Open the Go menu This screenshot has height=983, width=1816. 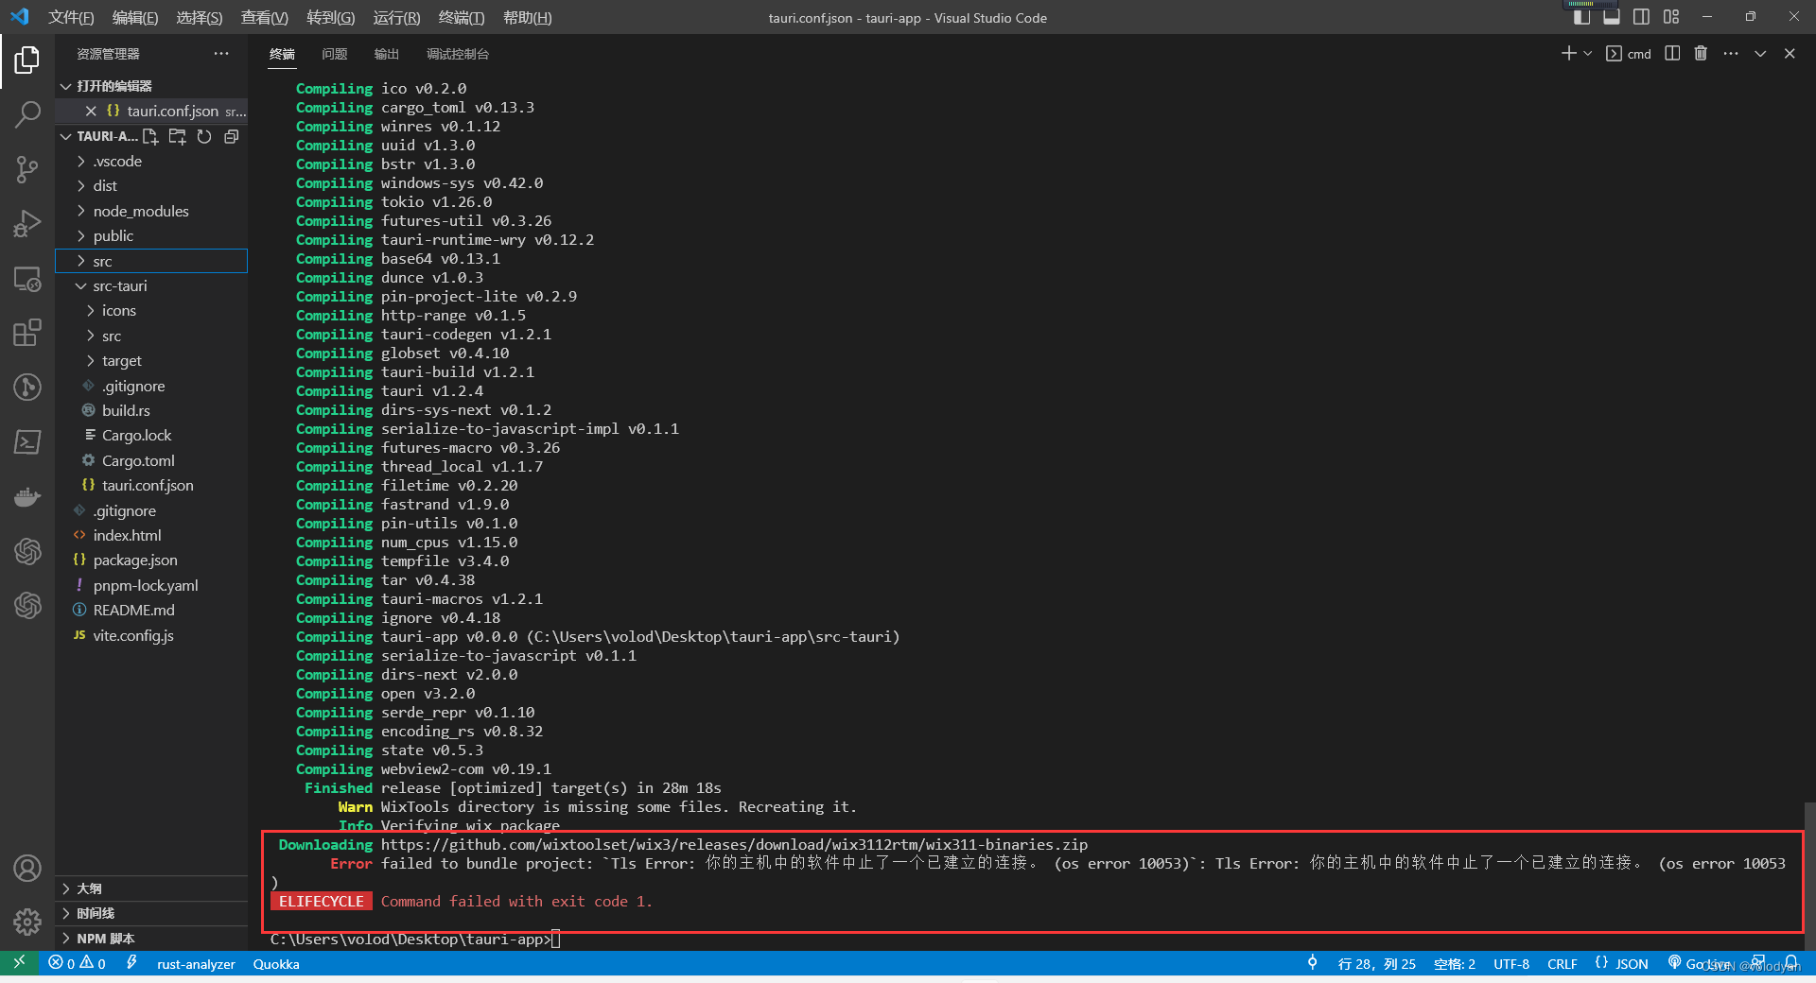pos(330,17)
